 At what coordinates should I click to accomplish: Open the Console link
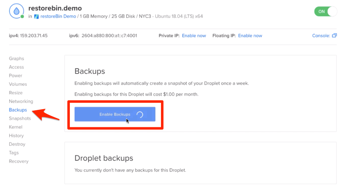321,36
